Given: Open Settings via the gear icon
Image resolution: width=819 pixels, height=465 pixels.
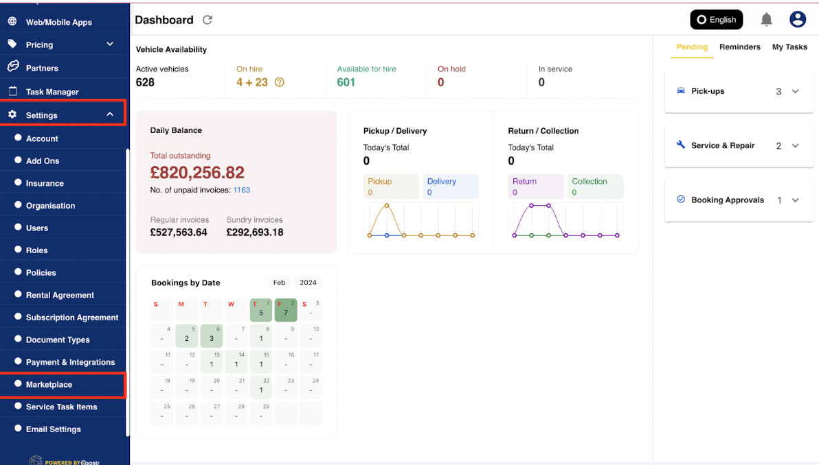Looking at the screenshot, I should coord(11,115).
